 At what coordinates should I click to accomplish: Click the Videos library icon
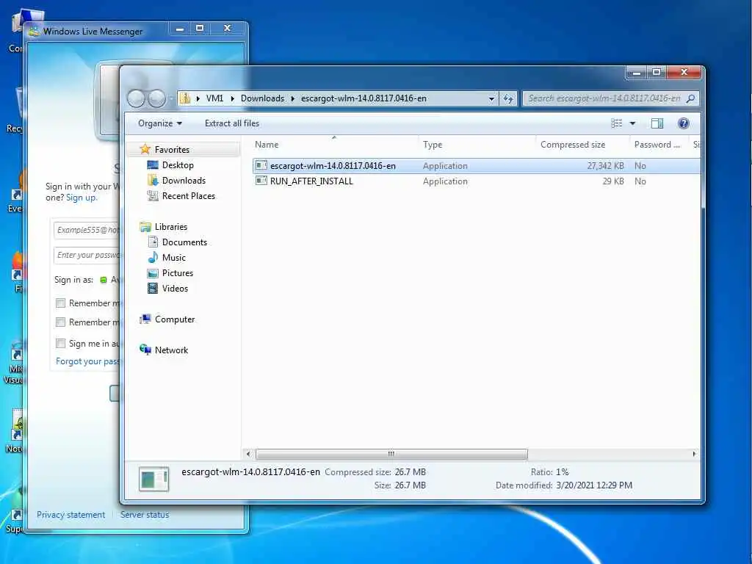click(x=153, y=288)
